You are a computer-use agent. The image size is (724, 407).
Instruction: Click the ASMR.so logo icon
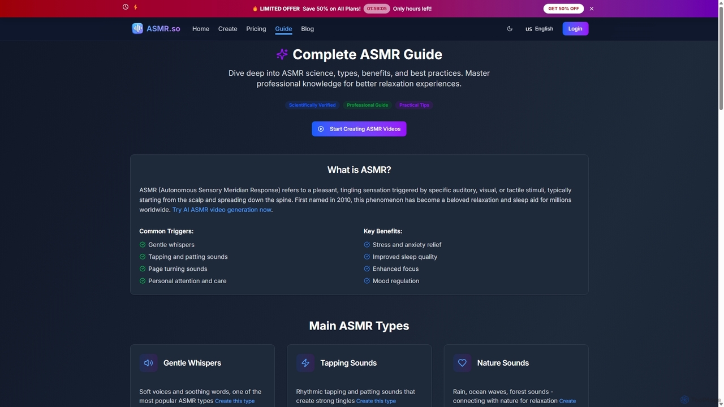tap(137, 28)
